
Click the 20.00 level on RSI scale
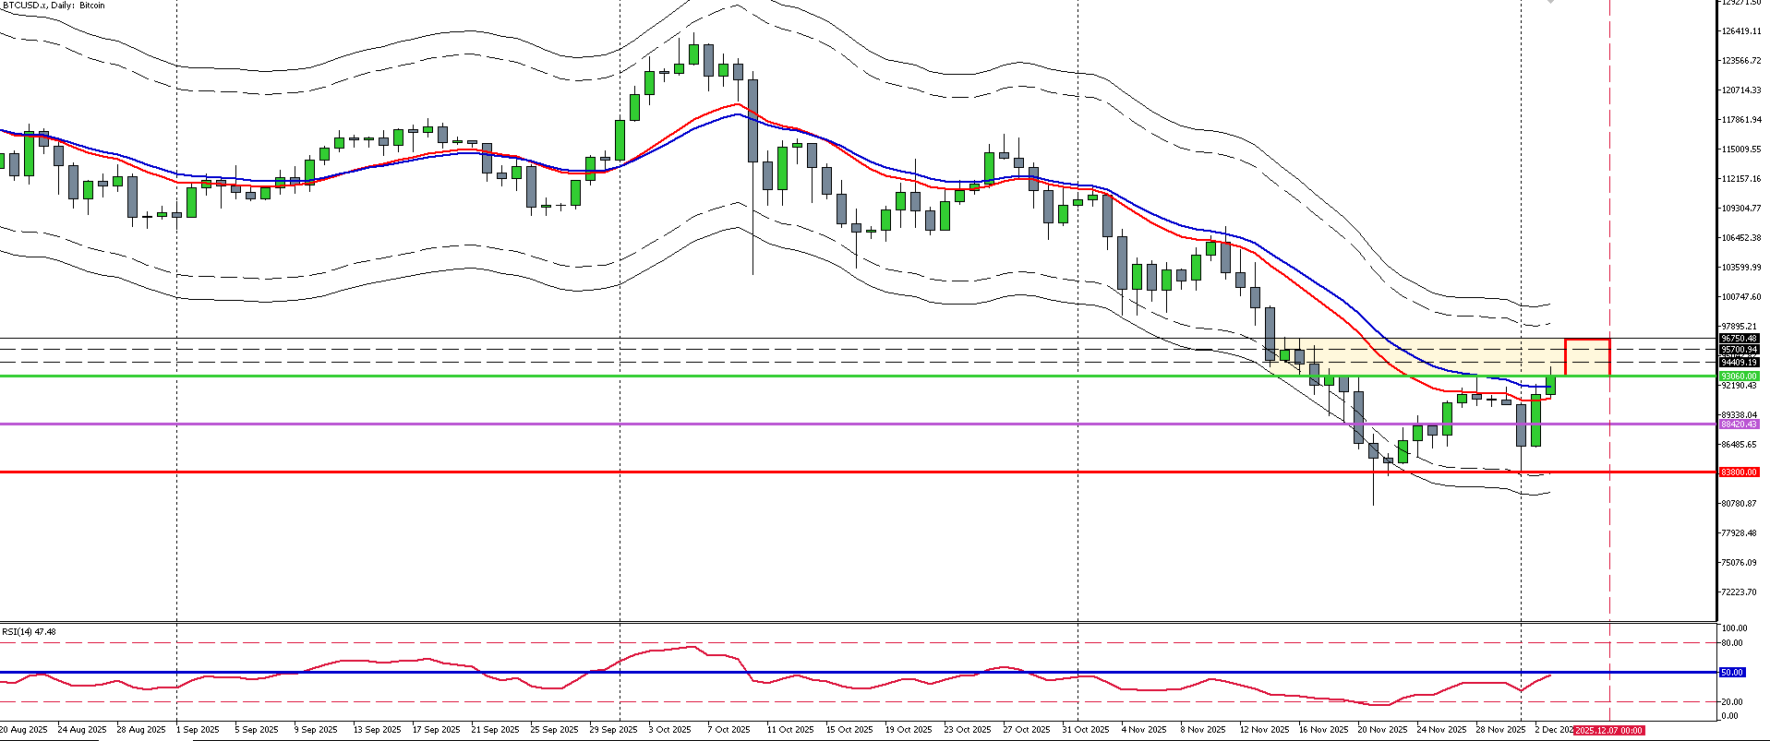click(1731, 702)
